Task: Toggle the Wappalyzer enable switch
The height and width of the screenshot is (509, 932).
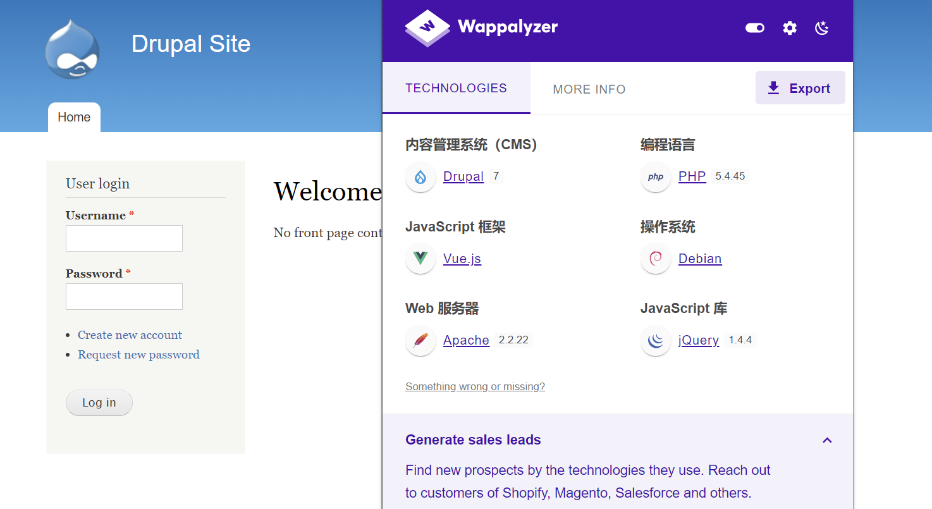Action: click(755, 28)
